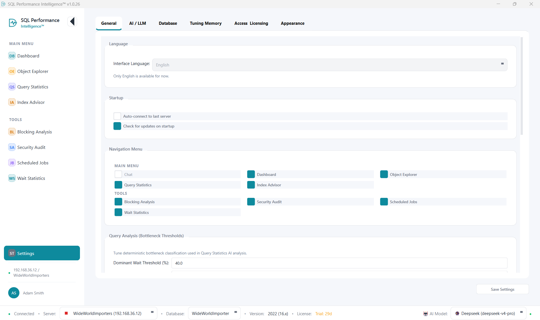The image size is (540, 320).
Task: Open the Appearance tab
Action: [293, 23]
